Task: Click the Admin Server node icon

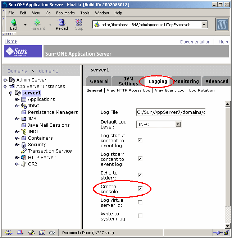Action: (x=12, y=80)
